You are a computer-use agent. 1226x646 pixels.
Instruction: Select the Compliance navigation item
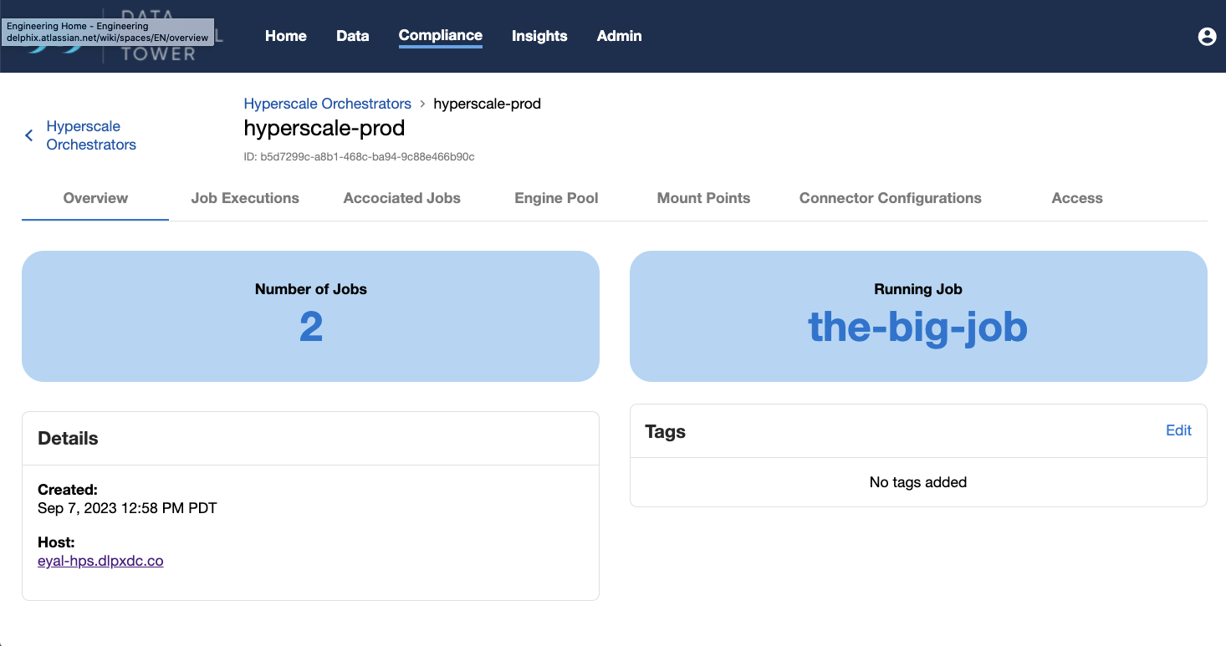pyautogui.click(x=440, y=36)
